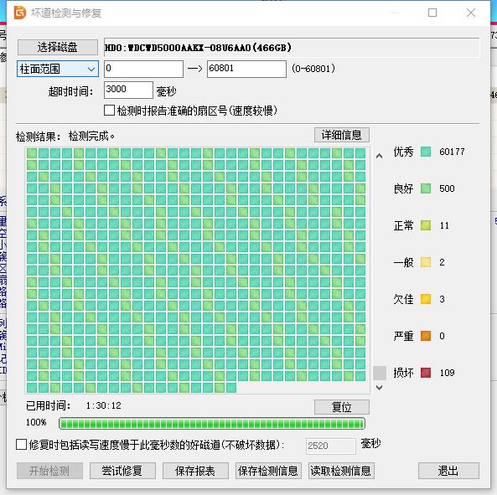Click the orange 严重 (severe) legend swatch
Screen dimensions: 497x495
[x=426, y=336]
